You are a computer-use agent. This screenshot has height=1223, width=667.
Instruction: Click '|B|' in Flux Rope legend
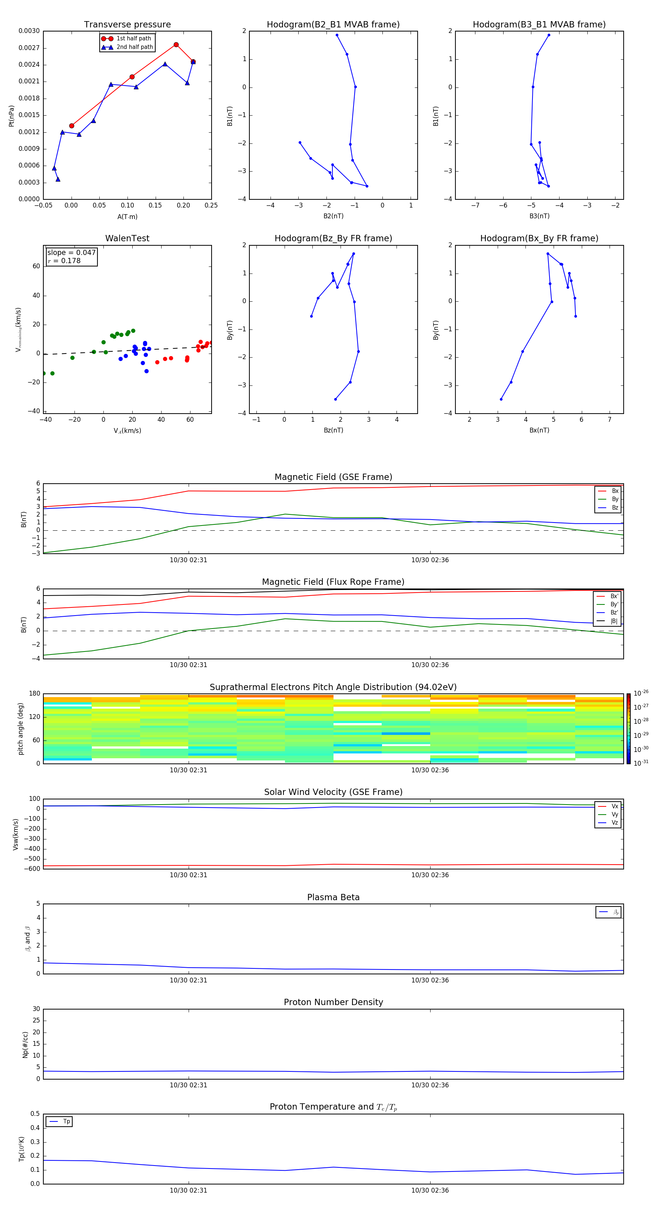(607, 621)
